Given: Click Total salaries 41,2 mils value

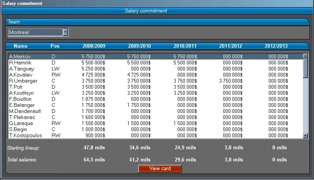Looking at the screenshot, I should [x=140, y=160].
